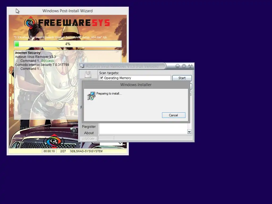
Task: Click the Windows Installer dialog title
Action: (x=136, y=85)
